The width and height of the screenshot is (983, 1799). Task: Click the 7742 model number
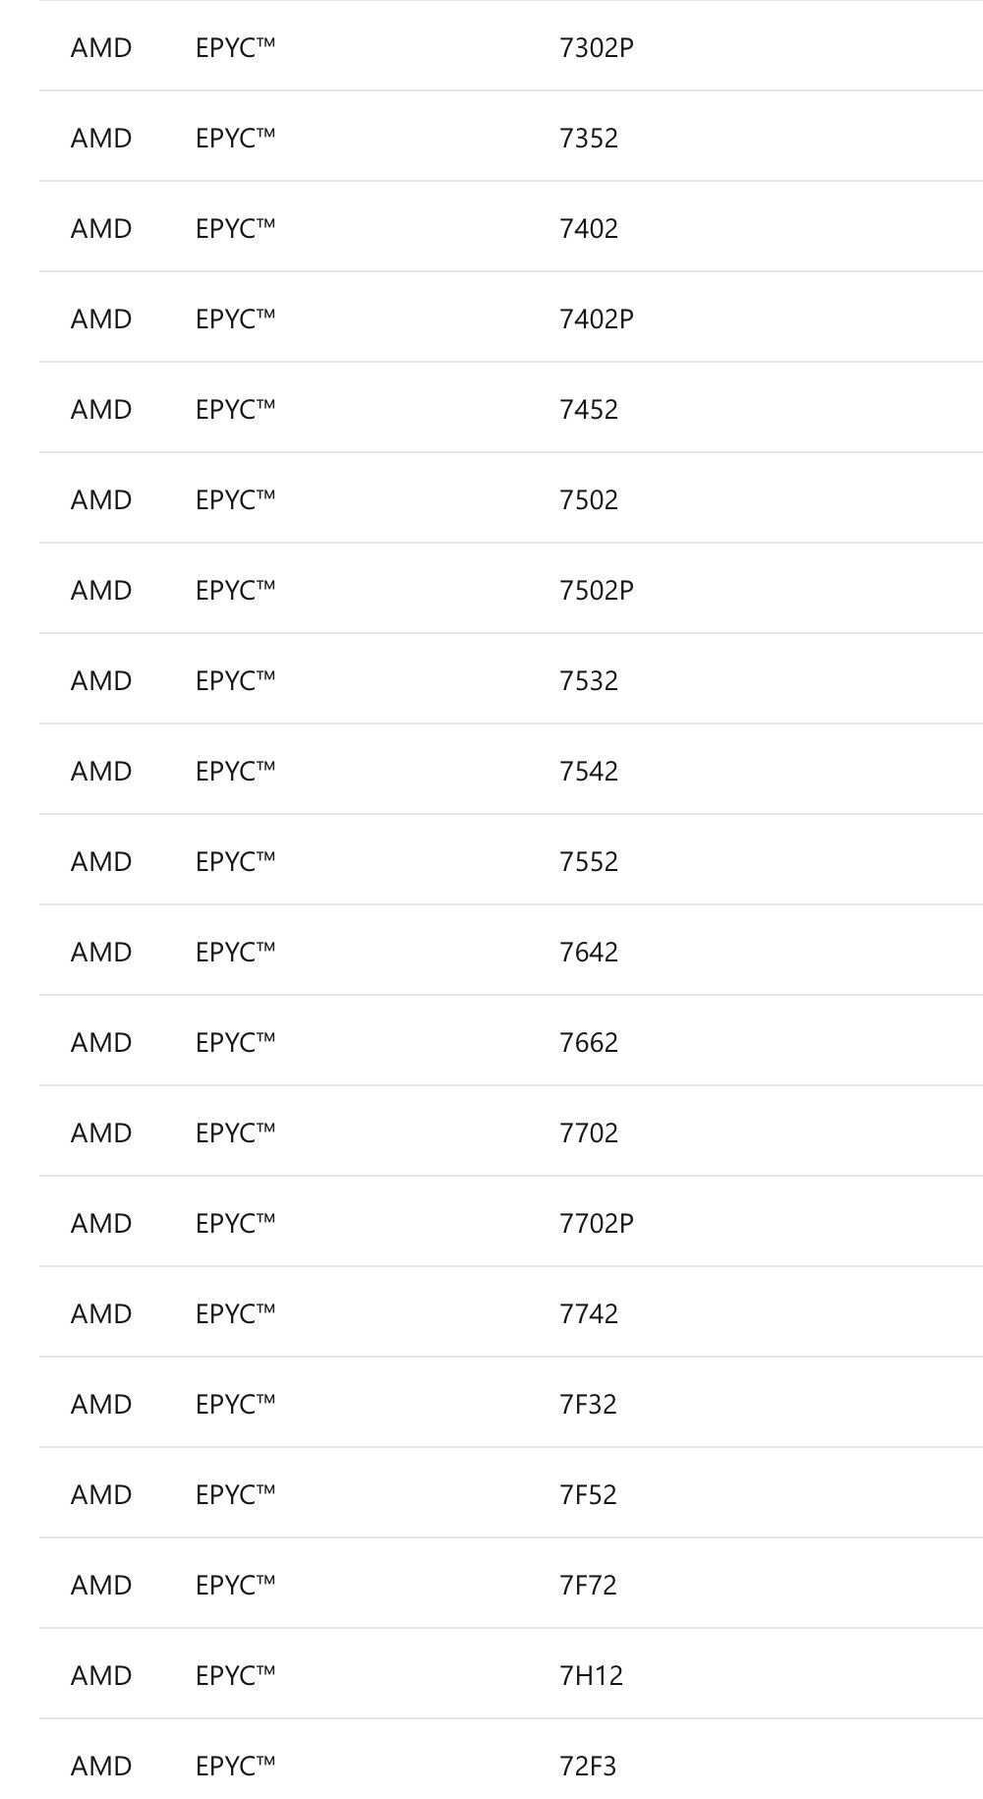tap(589, 1314)
